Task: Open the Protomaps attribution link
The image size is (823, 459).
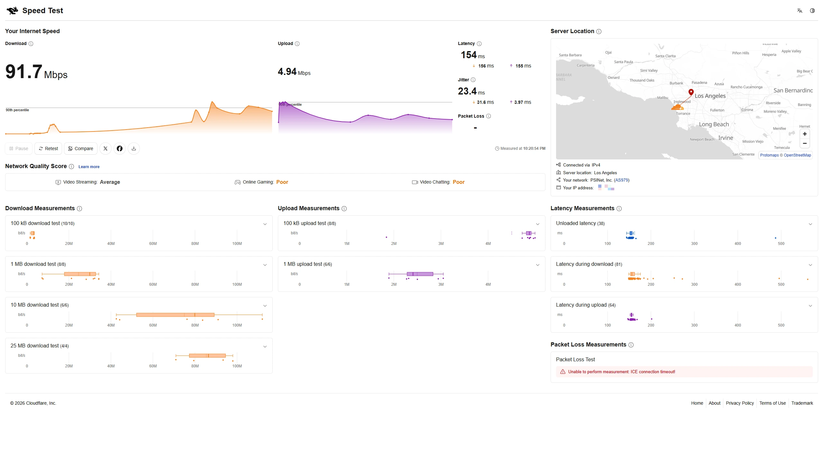Action: pyautogui.click(x=769, y=155)
